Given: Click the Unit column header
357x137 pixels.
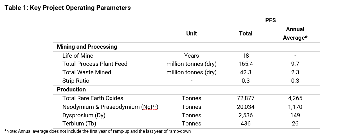Looking at the screenshot, I should (191, 33).
